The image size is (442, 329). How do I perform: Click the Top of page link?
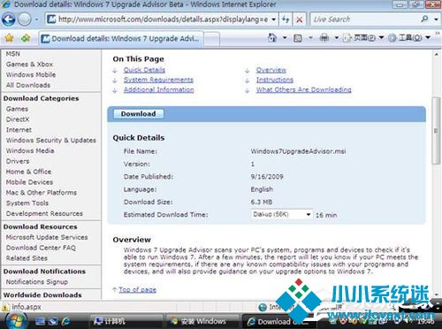click(137, 289)
